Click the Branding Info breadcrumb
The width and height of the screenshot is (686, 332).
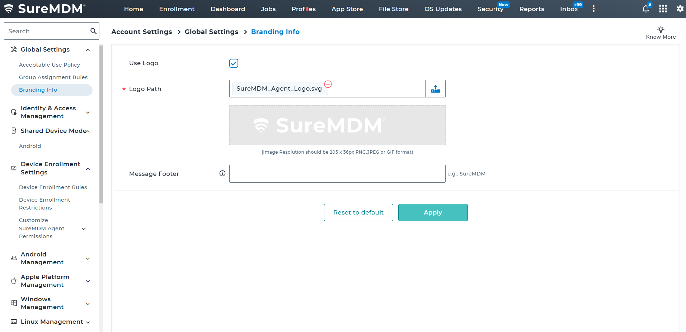(x=275, y=32)
